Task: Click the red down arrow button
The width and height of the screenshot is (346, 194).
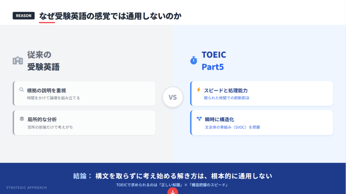Action: coord(173,191)
